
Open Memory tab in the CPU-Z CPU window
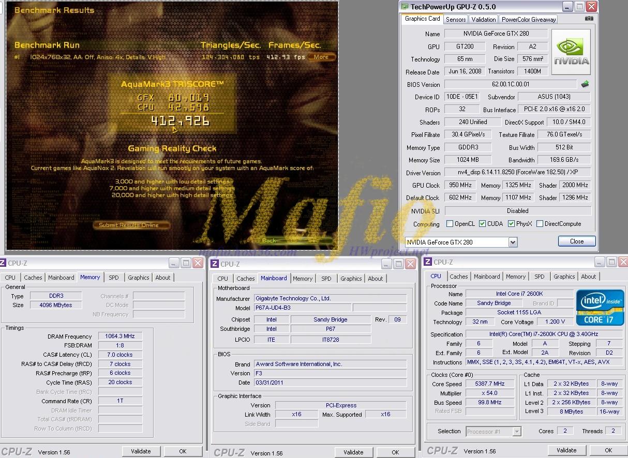[516, 277]
